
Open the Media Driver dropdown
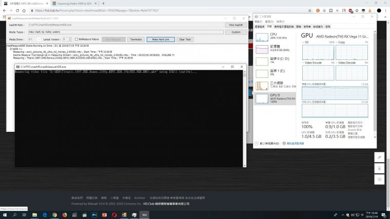pyautogui.click(x=33, y=39)
